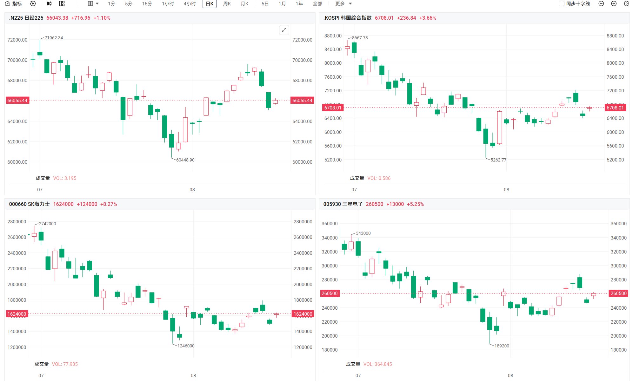The height and width of the screenshot is (382, 633).
Task: Select the 15分 interval
Action: coord(147,3)
